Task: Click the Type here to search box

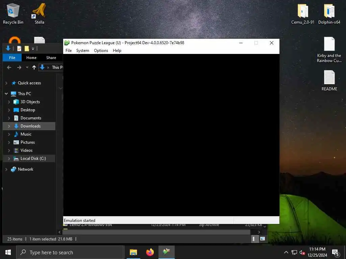Action: pyautogui.click(x=70, y=252)
